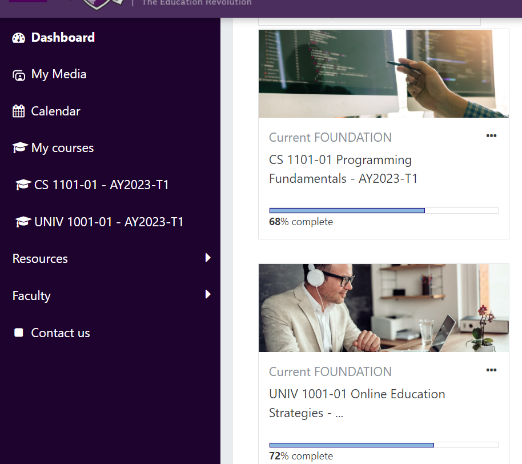Open CS 1101-01 - AY2023-T1 sidebar link
Screen dimensions: 522x464
(102, 185)
